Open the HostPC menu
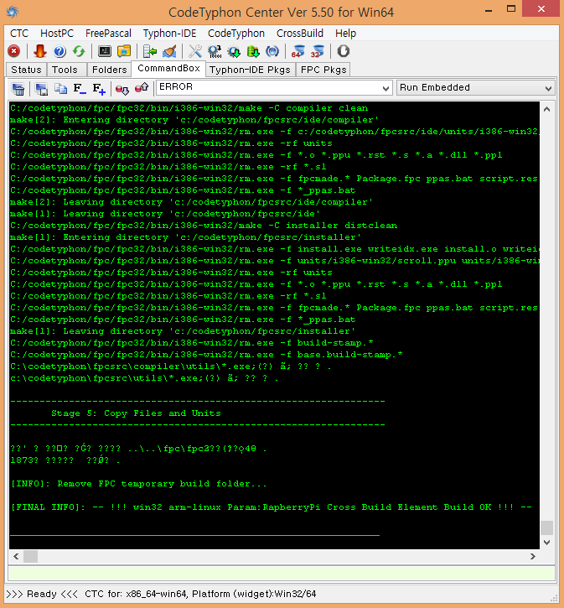The image size is (564, 608). point(57,34)
